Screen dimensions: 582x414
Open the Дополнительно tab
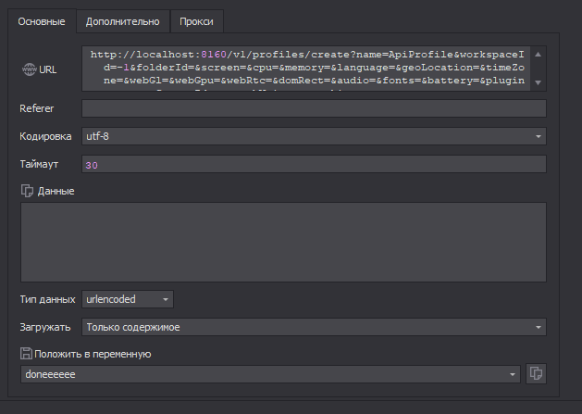(x=122, y=20)
